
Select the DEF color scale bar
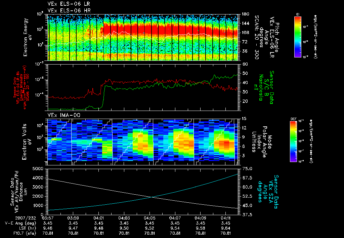[x=293, y=142]
